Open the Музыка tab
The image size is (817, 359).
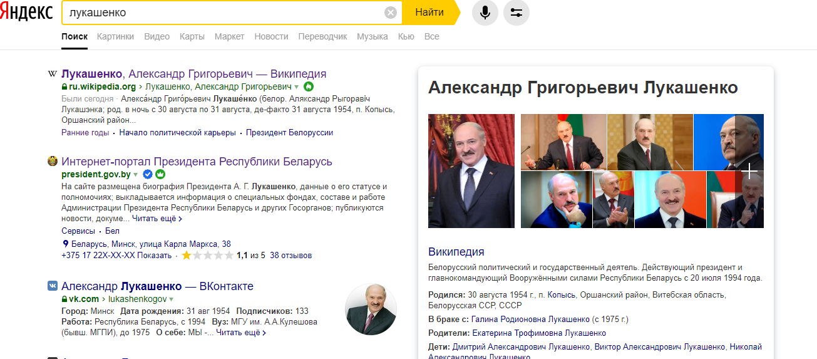click(373, 36)
